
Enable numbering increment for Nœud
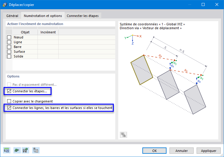point(9,37)
